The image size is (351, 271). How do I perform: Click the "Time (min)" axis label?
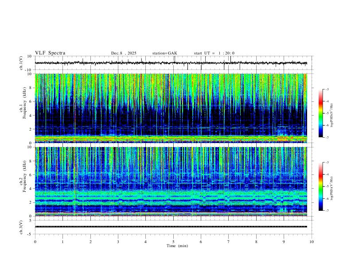177,246
